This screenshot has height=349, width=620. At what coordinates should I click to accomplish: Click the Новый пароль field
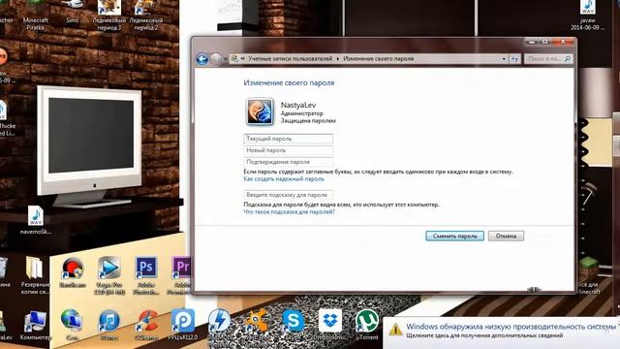(289, 150)
